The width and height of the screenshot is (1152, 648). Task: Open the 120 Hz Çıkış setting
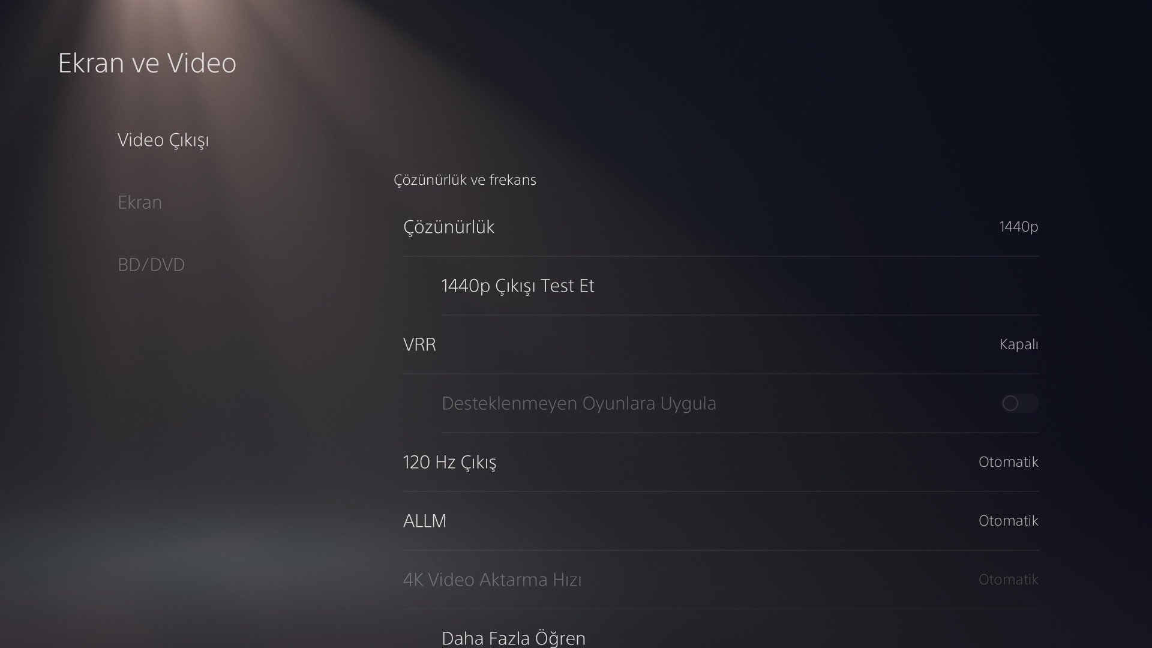coord(721,462)
